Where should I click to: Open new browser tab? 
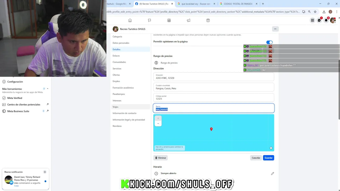point(263,4)
